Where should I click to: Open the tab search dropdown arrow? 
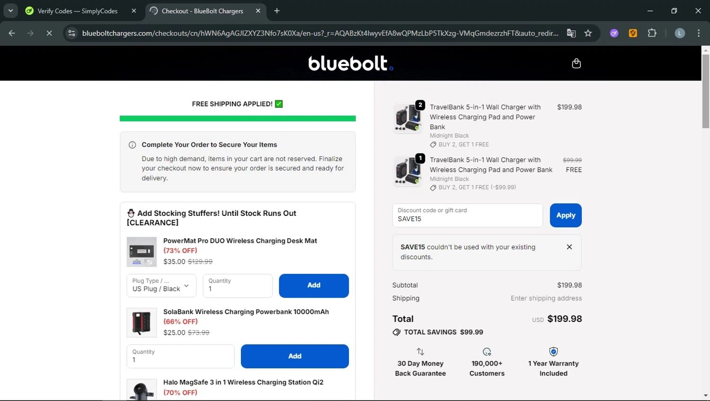[x=10, y=11]
